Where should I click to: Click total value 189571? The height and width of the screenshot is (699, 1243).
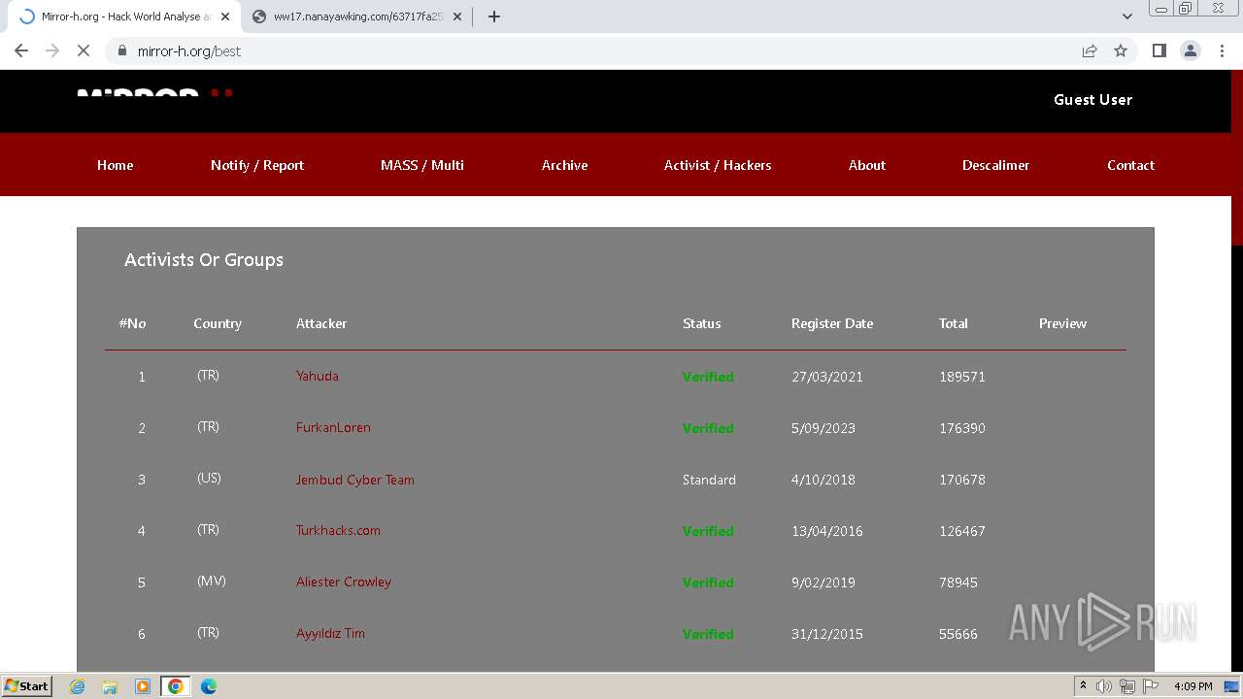(x=962, y=377)
